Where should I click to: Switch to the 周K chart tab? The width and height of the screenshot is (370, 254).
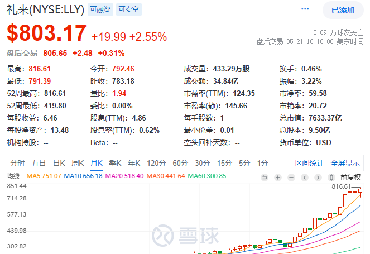(x=78, y=163)
